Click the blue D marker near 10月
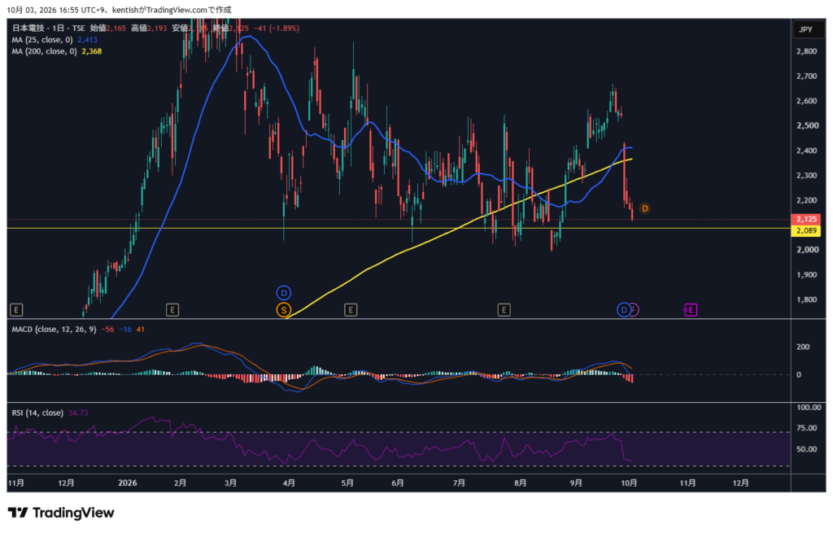Viewport: 833px width, 533px height. 624,310
